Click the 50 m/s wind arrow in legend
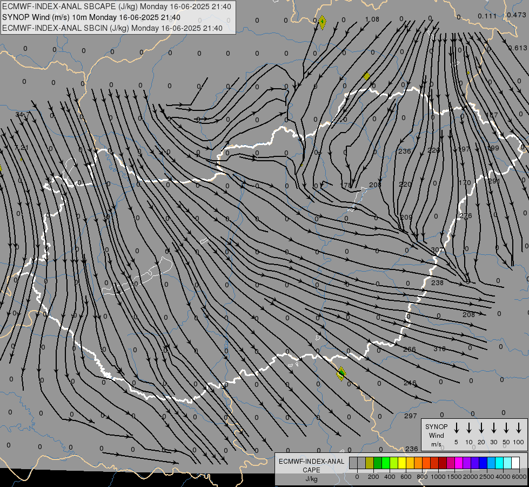Image resolution: width=529 pixels, height=487 pixels. coord(506,428)
